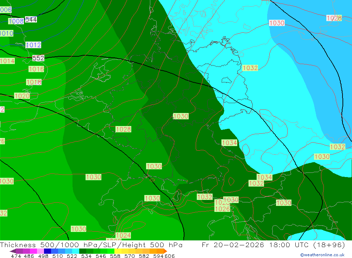Click the 544 height contour label
The height and width of the screenshot is (258, 352).
(x=31, y=20)
